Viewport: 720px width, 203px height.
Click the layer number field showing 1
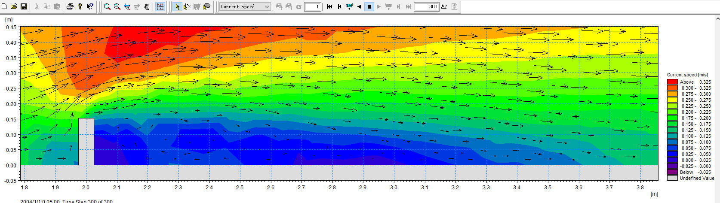click(x=313, y=6)
